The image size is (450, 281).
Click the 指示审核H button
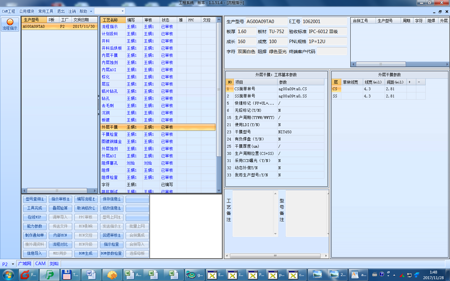pos(60,199)
